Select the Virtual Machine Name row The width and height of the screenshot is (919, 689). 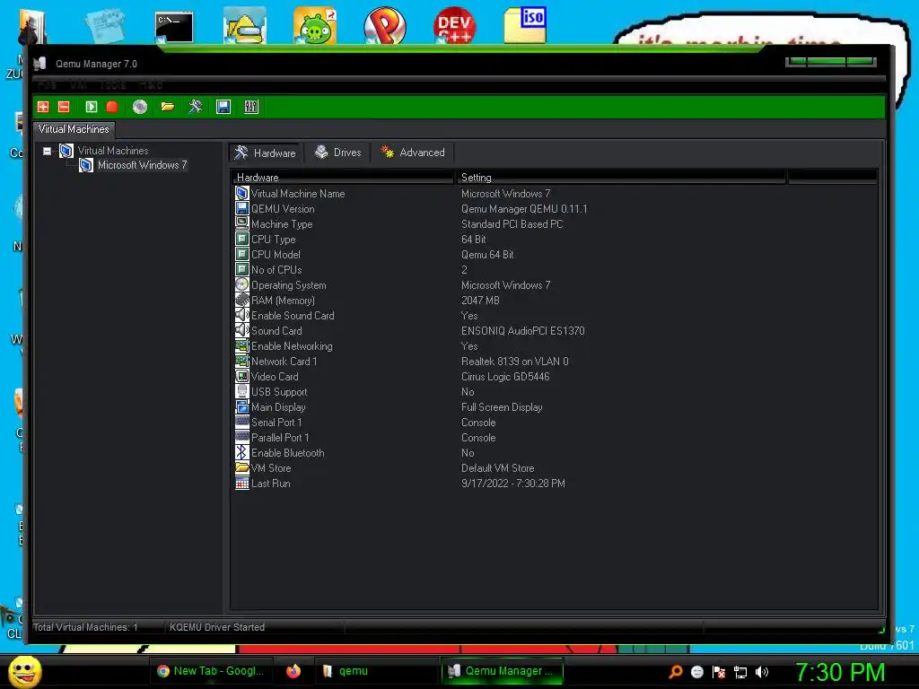[555, 194]
